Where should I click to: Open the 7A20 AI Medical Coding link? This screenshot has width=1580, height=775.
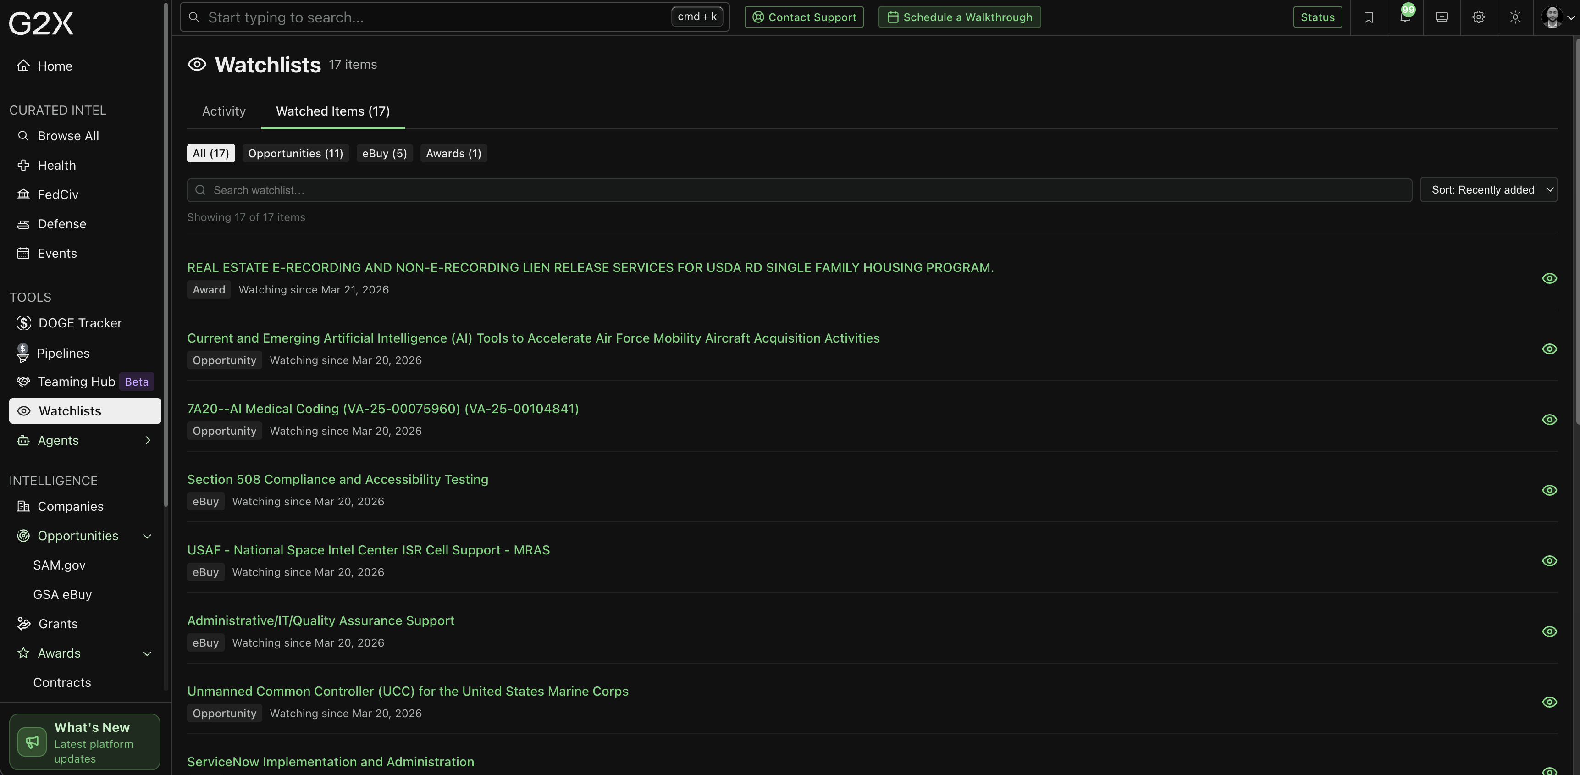pos(383,409)
